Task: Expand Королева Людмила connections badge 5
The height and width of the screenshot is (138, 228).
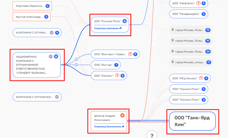Action: coord(47,6)
